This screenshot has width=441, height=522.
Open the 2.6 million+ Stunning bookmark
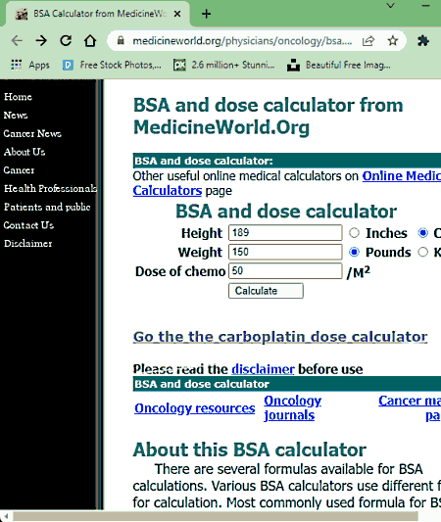click(224, 65)
